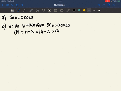The height and width of the screenshot is (91, 121).
Task: Select the Pen tool
Action: tap(19, 10)
